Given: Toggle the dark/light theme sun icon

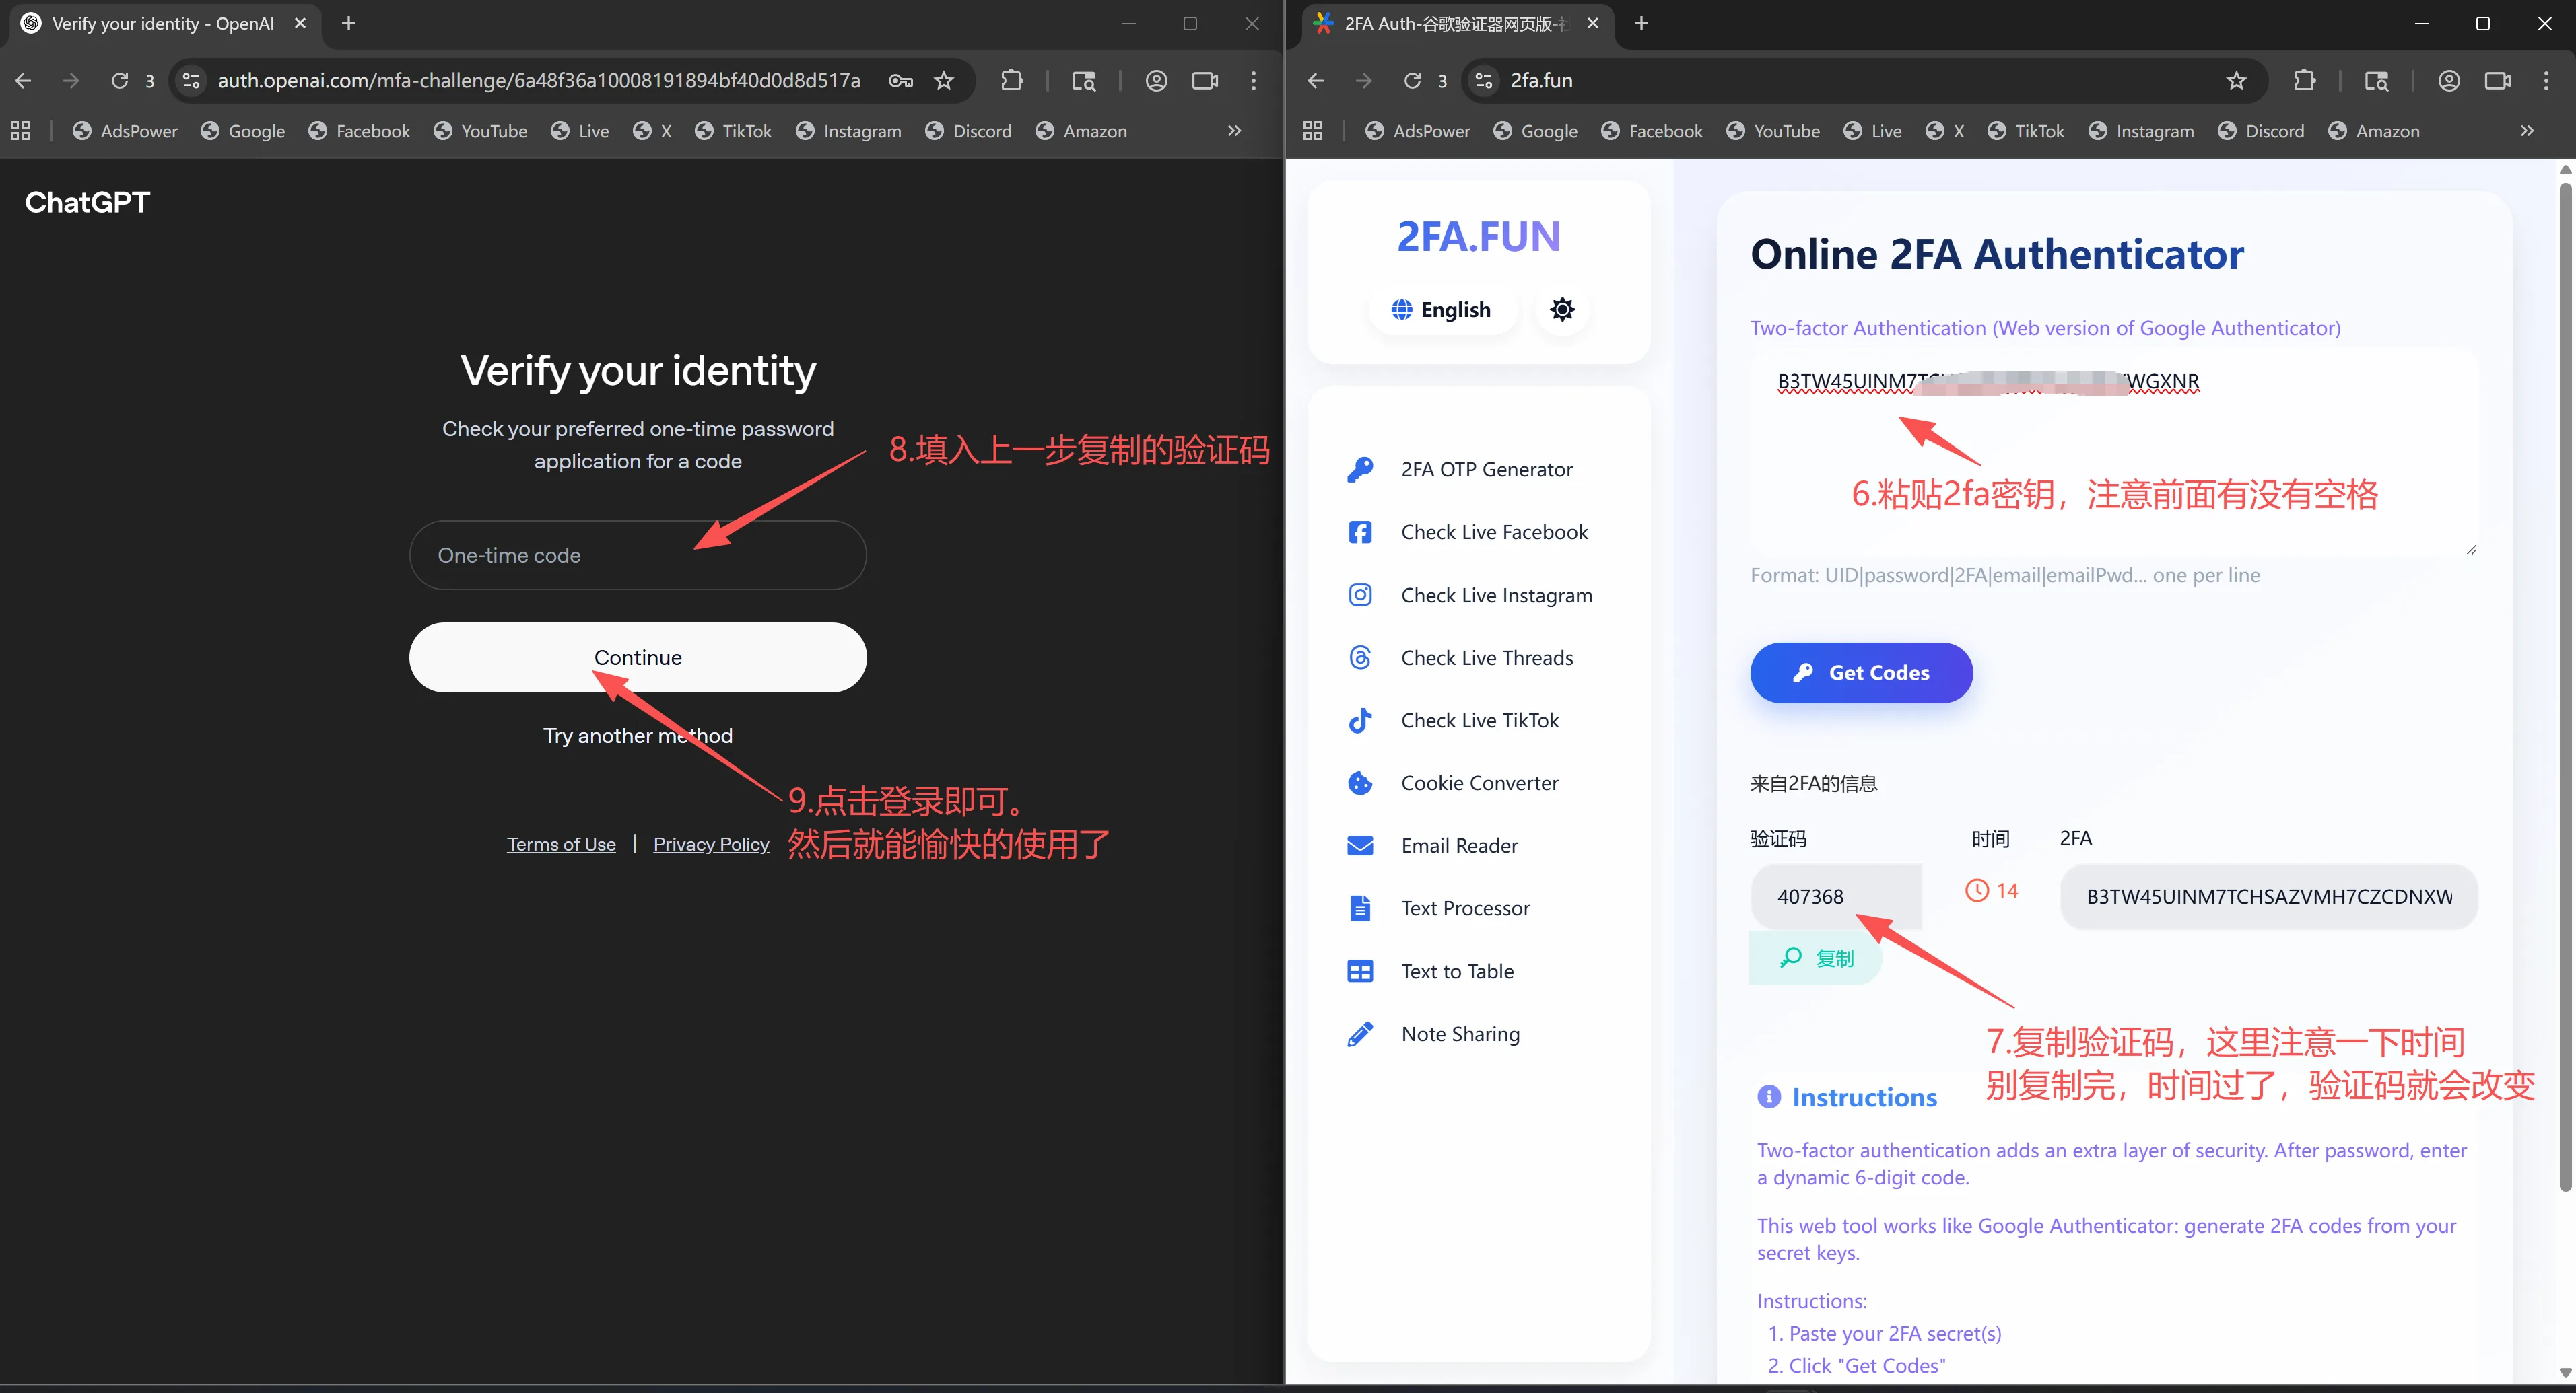Looking at the screenshot, I should (x=1562, y=310).
